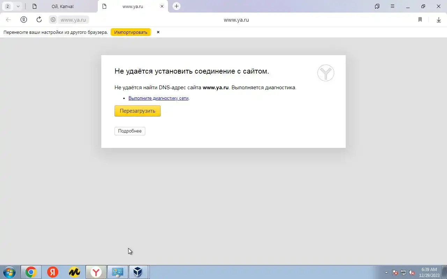Viewport: 447px width, 279px height.
Task: Open the 'Выполните диагностику сети' link
Action: click(159, 98)
